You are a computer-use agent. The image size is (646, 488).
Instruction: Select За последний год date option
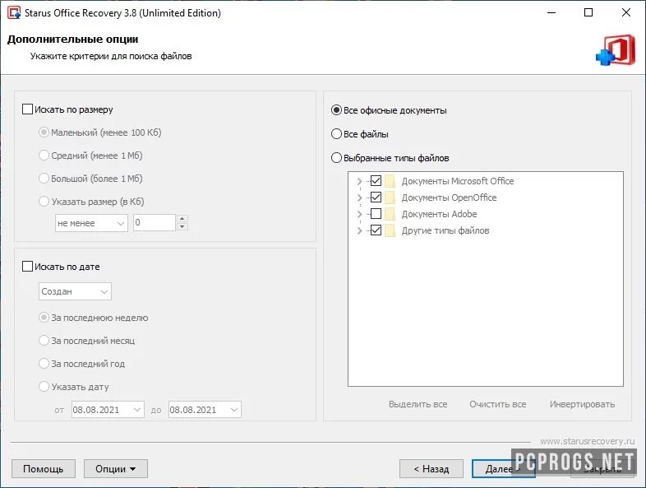click(44, 364)
